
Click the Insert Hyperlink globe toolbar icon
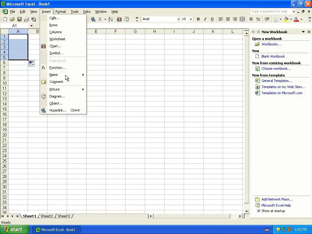[x=93, y=19]
